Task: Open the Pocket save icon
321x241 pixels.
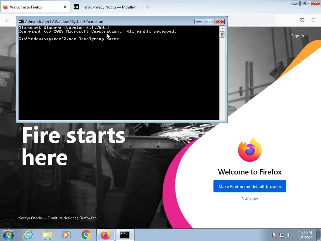Action: pos(302,20)
